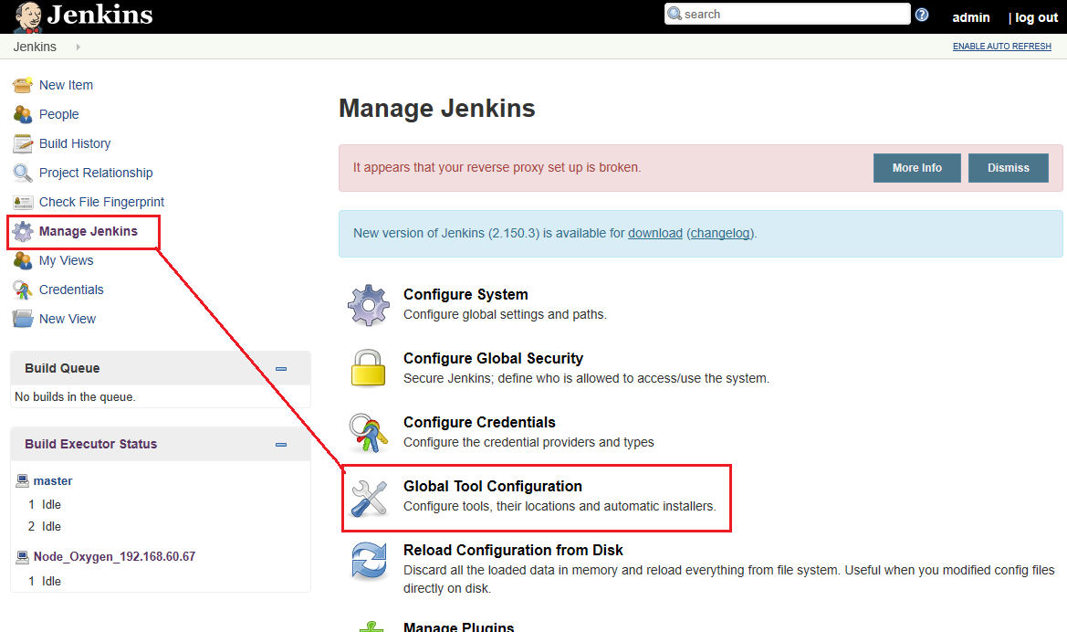Image resolution: width=1067 pixels, height=632 pixels.
Task: Click 'No builds in the queue.' text
Action: [75, 397]
